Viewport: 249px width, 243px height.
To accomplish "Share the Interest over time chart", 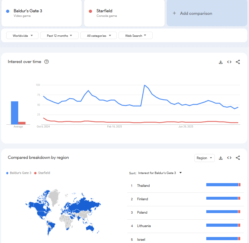I will [238, 62].
